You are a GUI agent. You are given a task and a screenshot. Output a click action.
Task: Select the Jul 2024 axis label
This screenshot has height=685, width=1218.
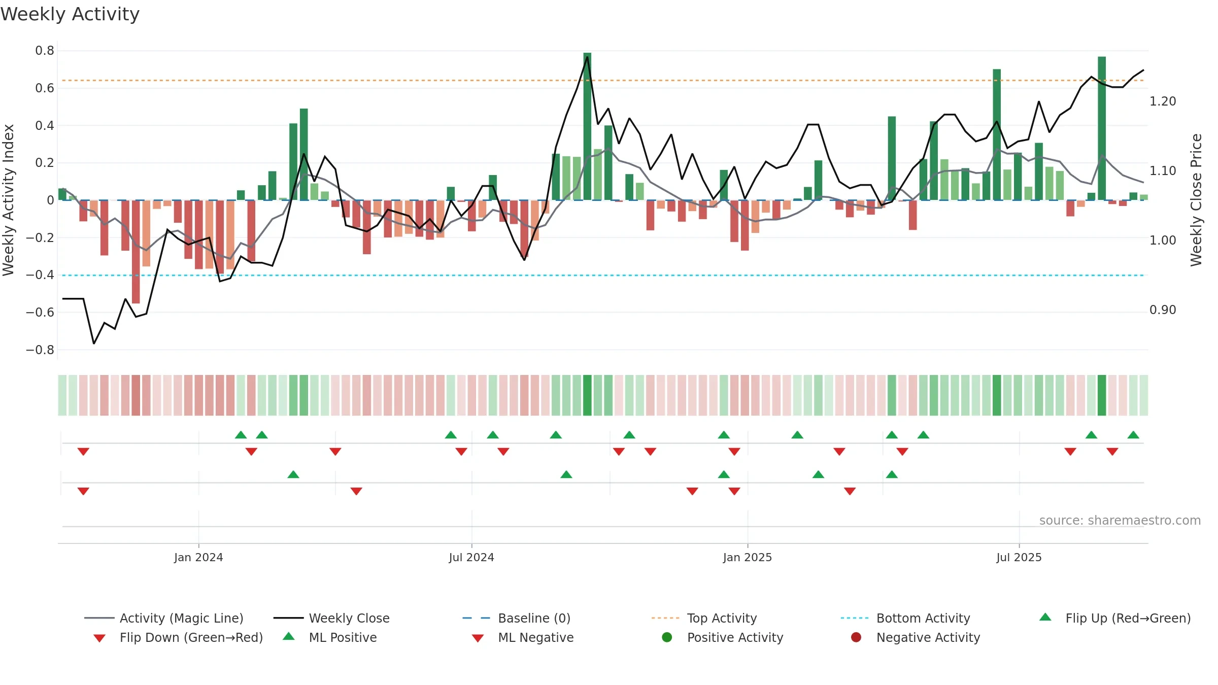[471, 558]
